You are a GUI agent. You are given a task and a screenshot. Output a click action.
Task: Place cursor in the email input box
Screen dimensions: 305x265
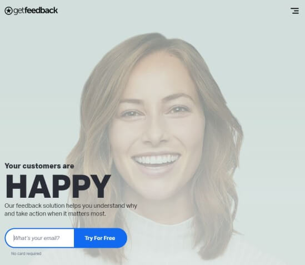[39, 238]
